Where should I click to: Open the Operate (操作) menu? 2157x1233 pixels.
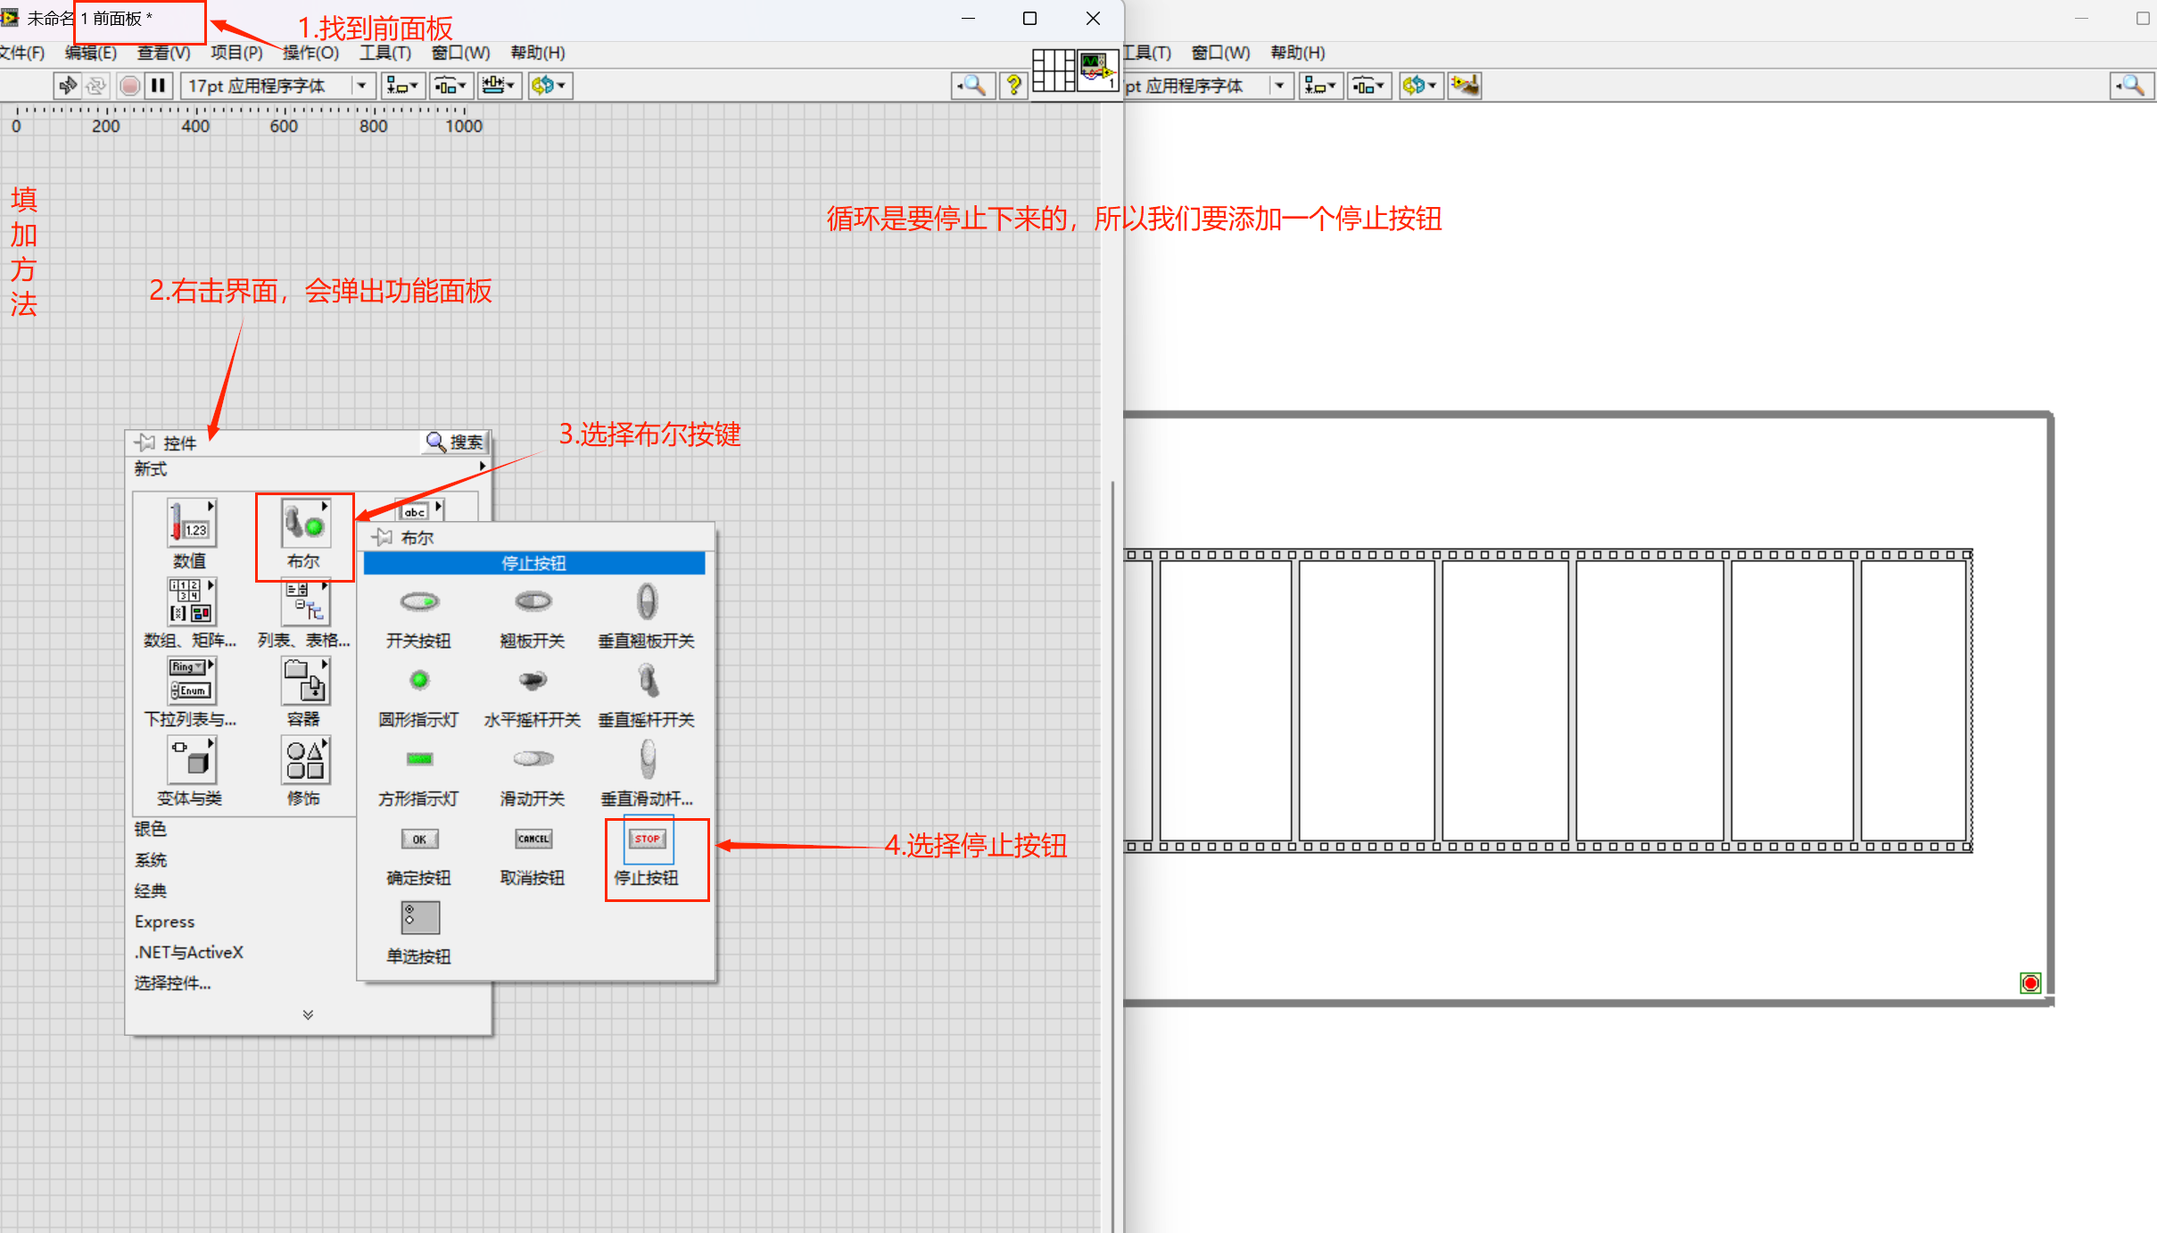(x=310, y=53)
